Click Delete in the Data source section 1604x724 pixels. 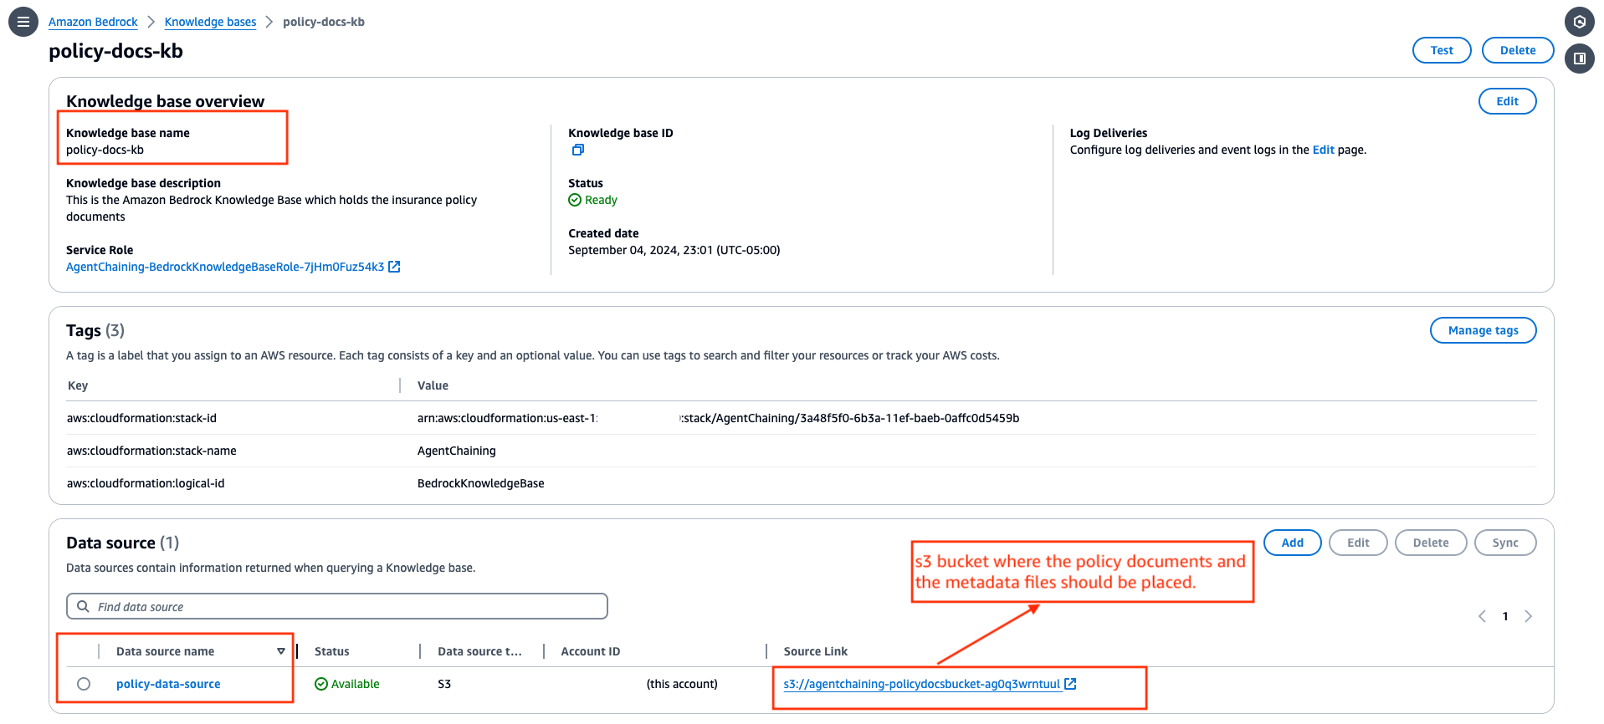tap(1431, 543)
